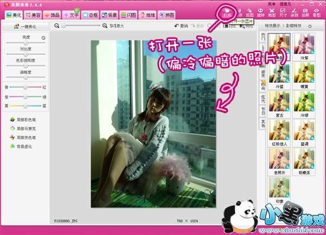Select the 涂鸦 doodle brush tool
The width and height of the screenshot is (326, 235).
pyautogui.click(x=294, y=13)
